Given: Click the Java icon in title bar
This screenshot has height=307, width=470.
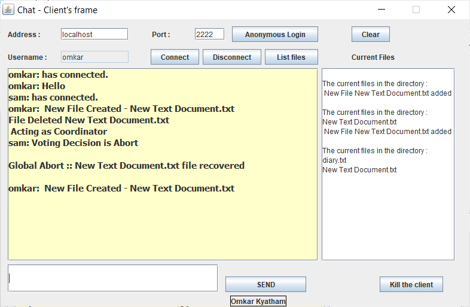Looking at the screenshot, I should point(8,10).
